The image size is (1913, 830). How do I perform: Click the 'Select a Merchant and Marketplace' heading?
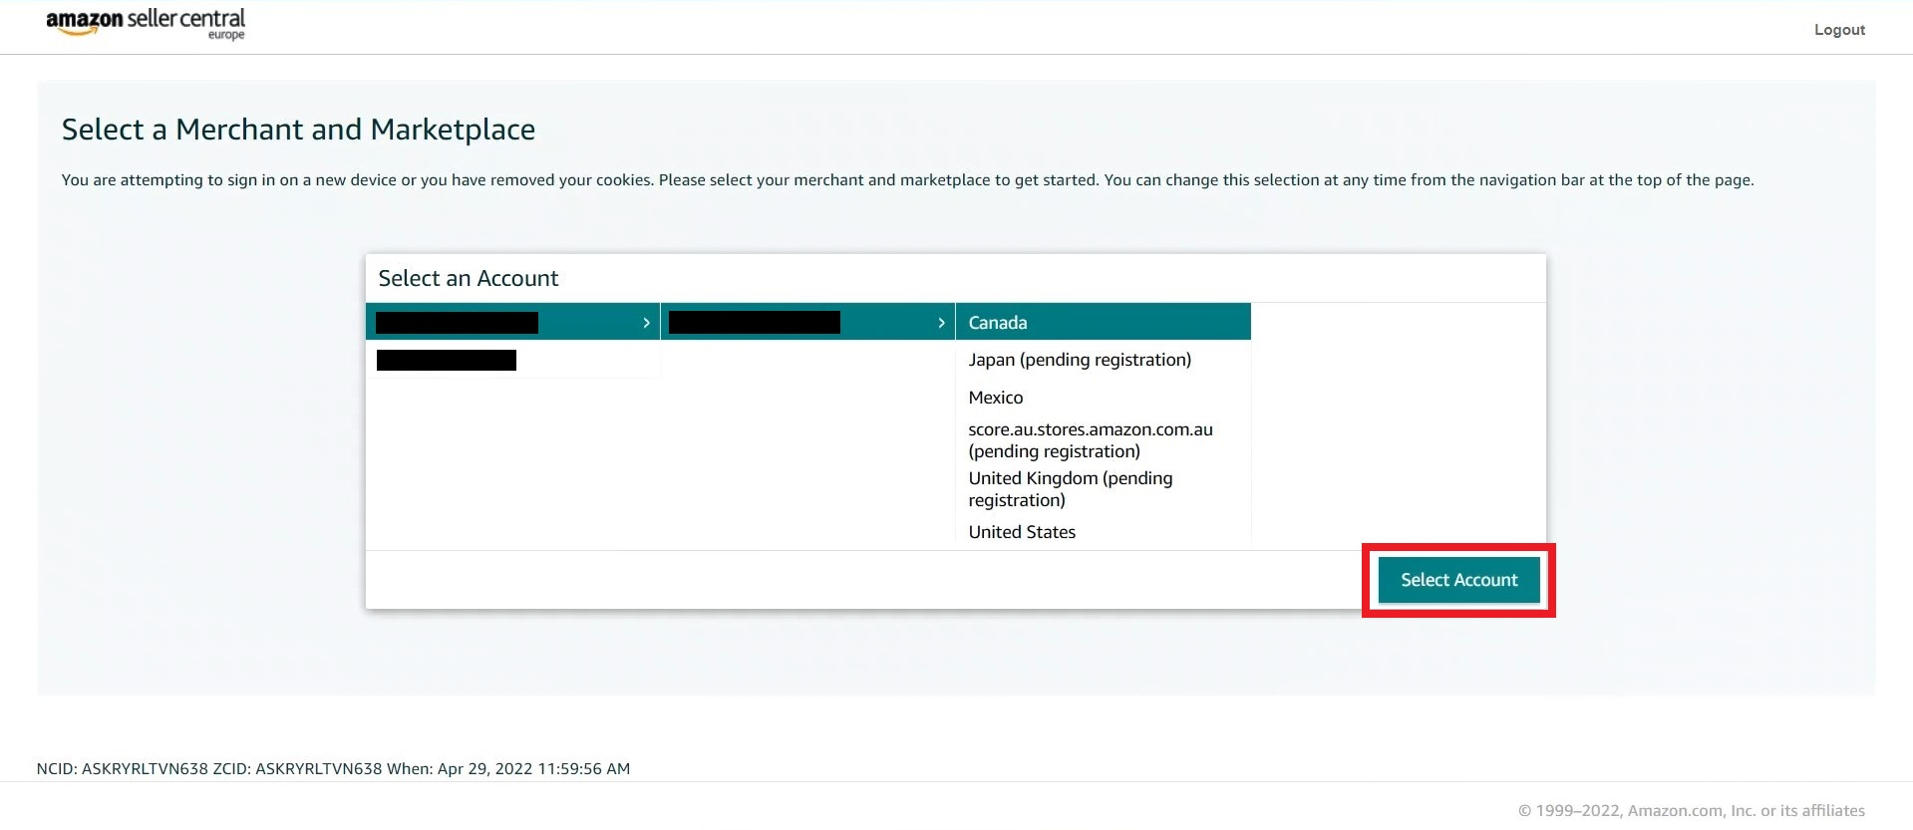pyautogui.click(x=298, y=130)
